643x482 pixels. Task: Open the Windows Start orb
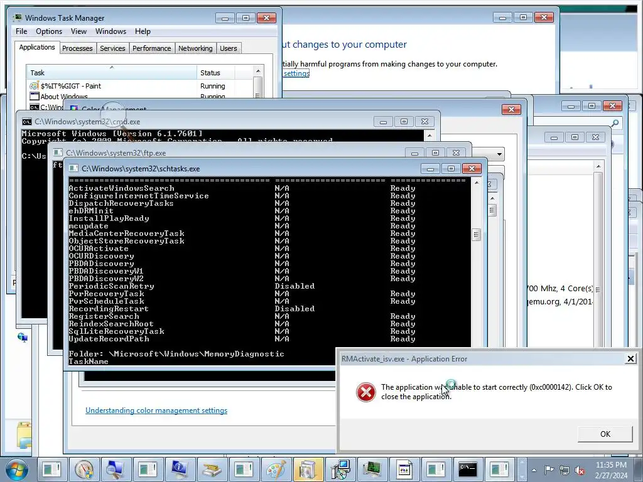[x=16, y=469]
